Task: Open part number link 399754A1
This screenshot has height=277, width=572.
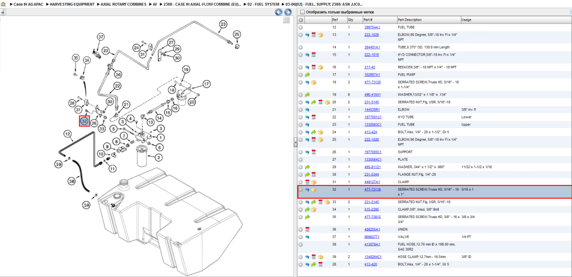Action: click(x=372, y=27)
